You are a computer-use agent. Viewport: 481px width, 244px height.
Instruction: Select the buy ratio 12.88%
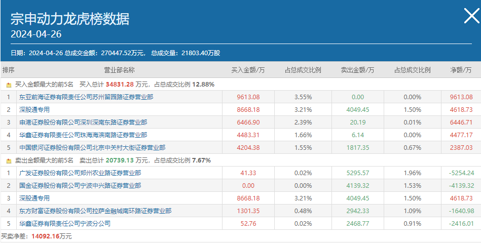click(x=203, y=85)
